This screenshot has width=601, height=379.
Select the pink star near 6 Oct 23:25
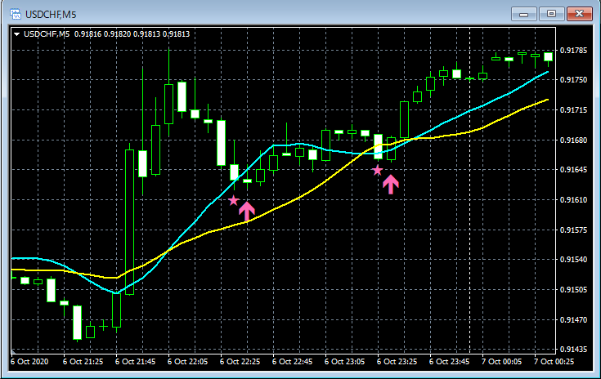coord(377,171)
